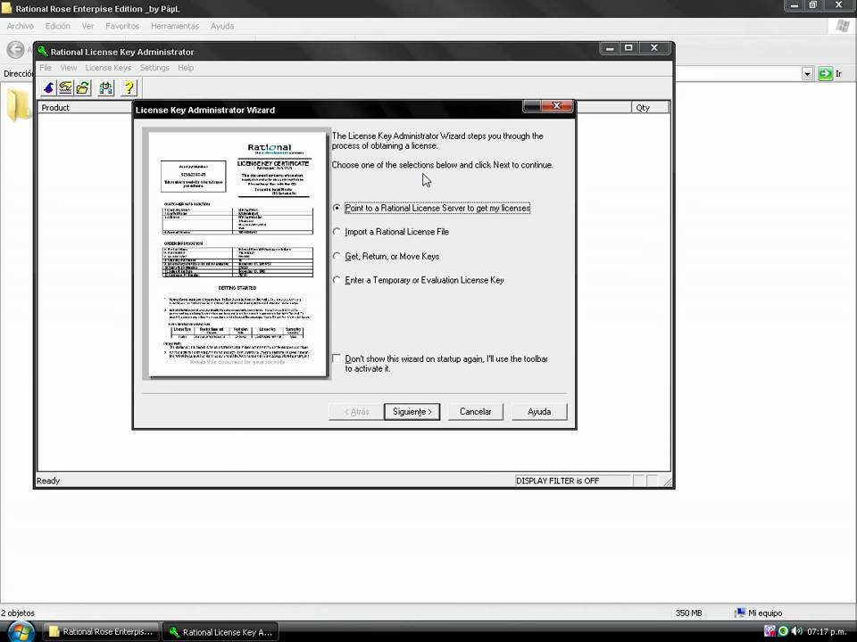
Task: Click the 2 objetos status text
Action: 18,613
